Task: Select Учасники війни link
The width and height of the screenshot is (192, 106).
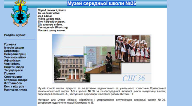Action: pyautogui.click(x=15, y=57)
